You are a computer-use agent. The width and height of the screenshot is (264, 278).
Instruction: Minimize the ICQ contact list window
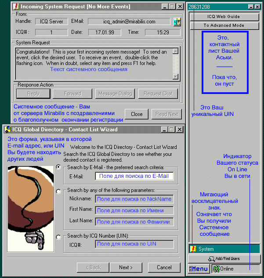pyautogui.click(x=251, y=7)
